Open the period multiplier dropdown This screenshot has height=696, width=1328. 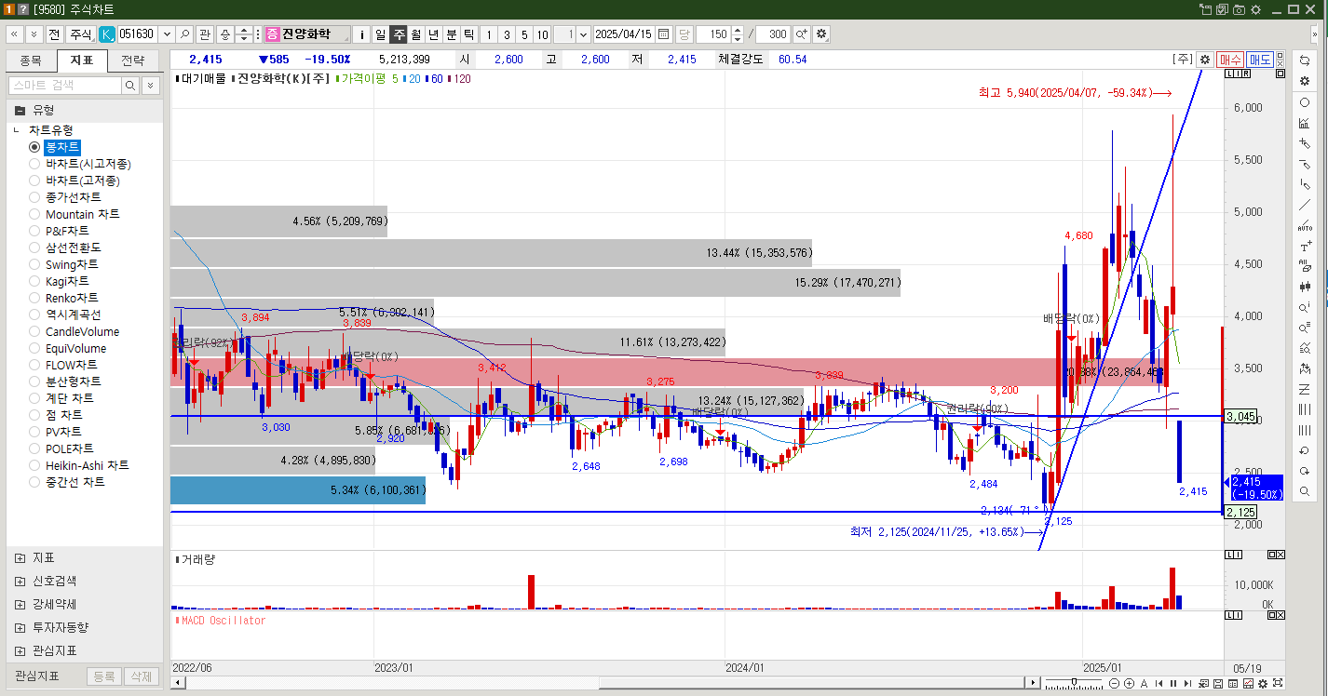click(584, 34)
